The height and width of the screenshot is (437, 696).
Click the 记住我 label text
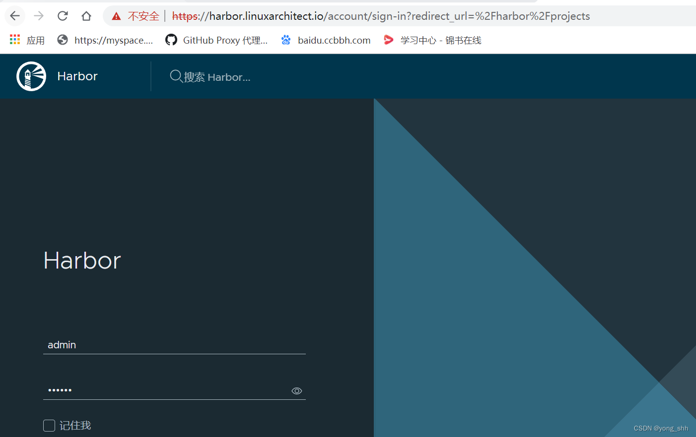(75, 426)
